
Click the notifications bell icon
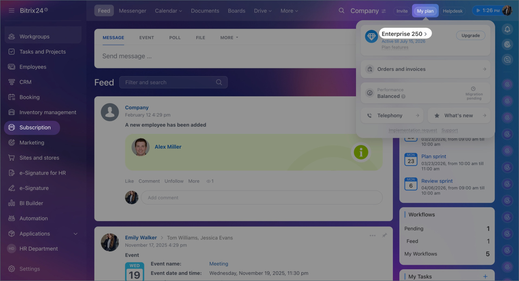pos(507,29)
